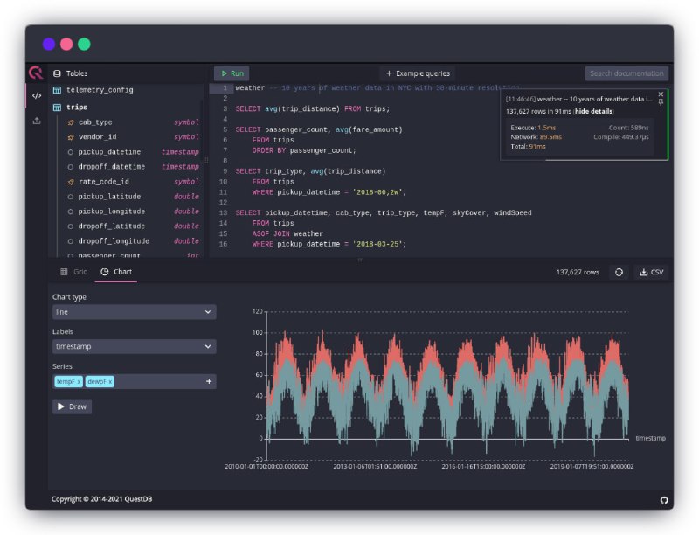Viewport: 699px width, 535px height.
Task: Click the green window control dot
Action: click(x=84, y=44)
